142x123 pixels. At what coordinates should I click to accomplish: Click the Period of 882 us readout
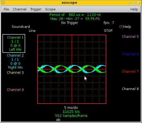click(75, 15)
